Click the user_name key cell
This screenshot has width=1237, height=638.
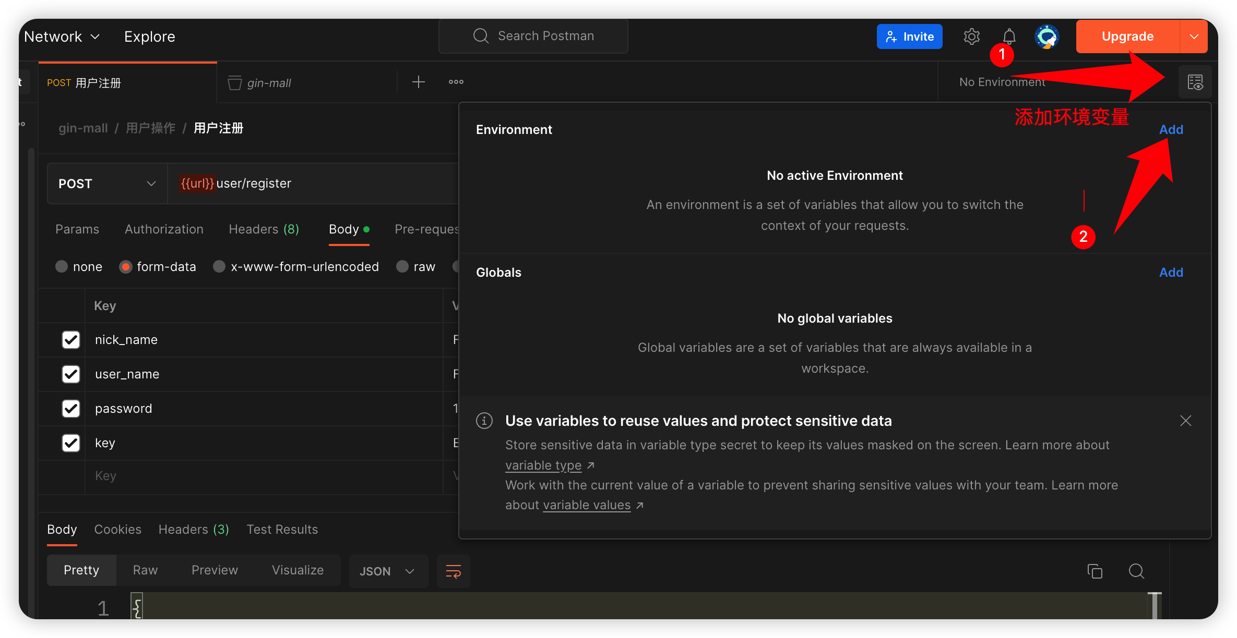[264, 374]
